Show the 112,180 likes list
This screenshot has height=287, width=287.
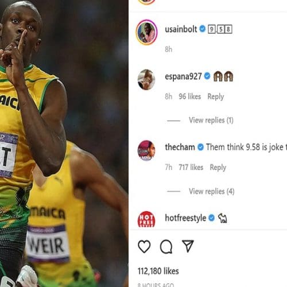pos(158,271)
